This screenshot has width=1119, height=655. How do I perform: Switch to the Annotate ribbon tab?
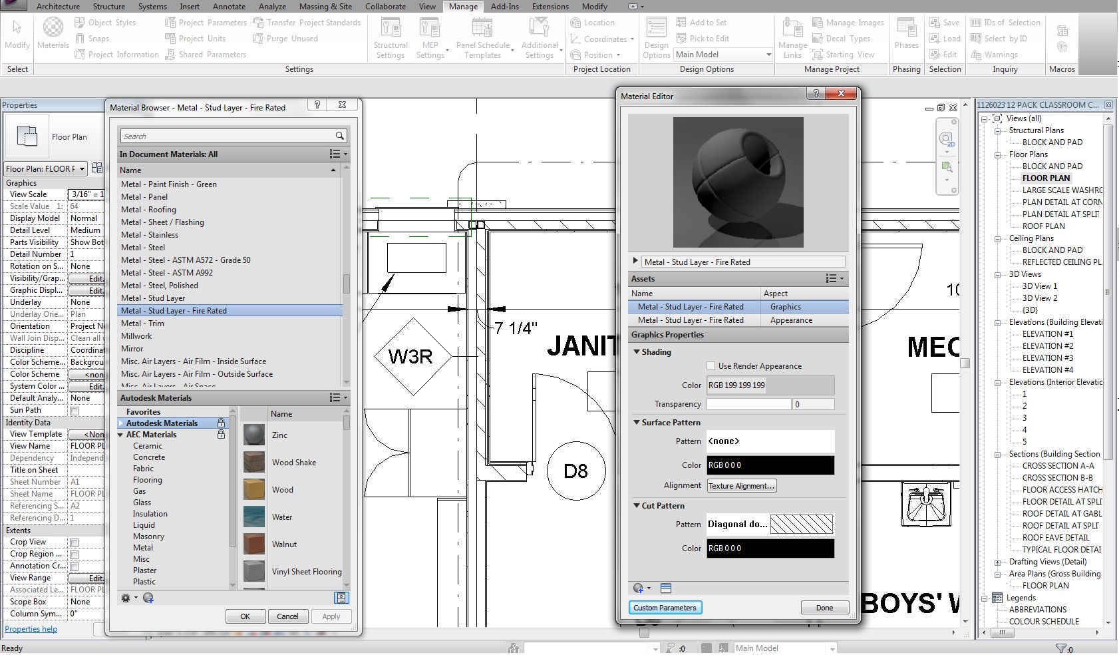(x=229, y=7)
